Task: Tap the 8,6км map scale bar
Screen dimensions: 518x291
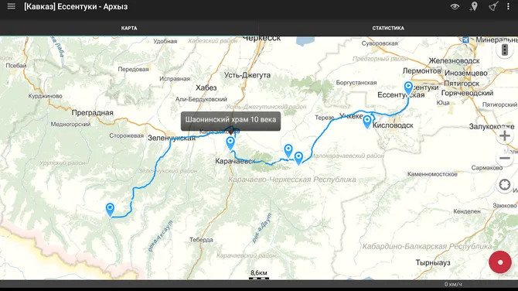Action: (259, 275)
